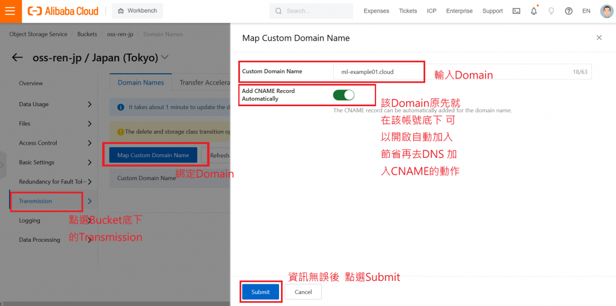Open the Support menu

[x=493, y=11]
